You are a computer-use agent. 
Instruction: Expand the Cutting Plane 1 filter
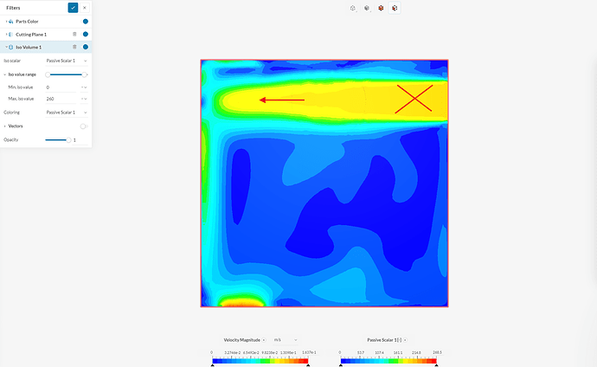[6, 35]
